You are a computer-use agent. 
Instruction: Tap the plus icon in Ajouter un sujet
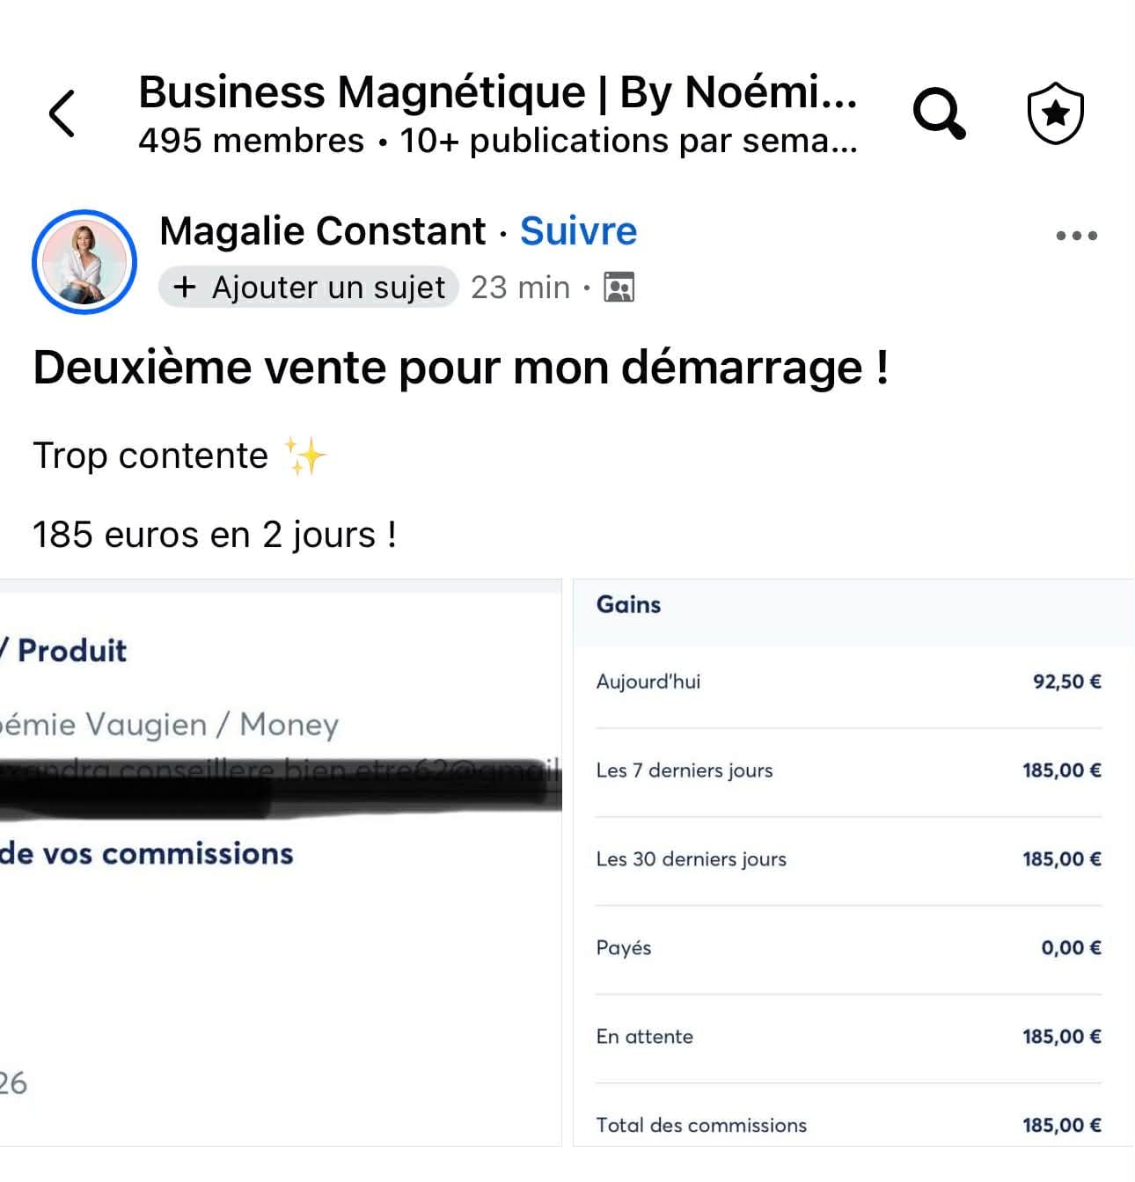[184, 288]
